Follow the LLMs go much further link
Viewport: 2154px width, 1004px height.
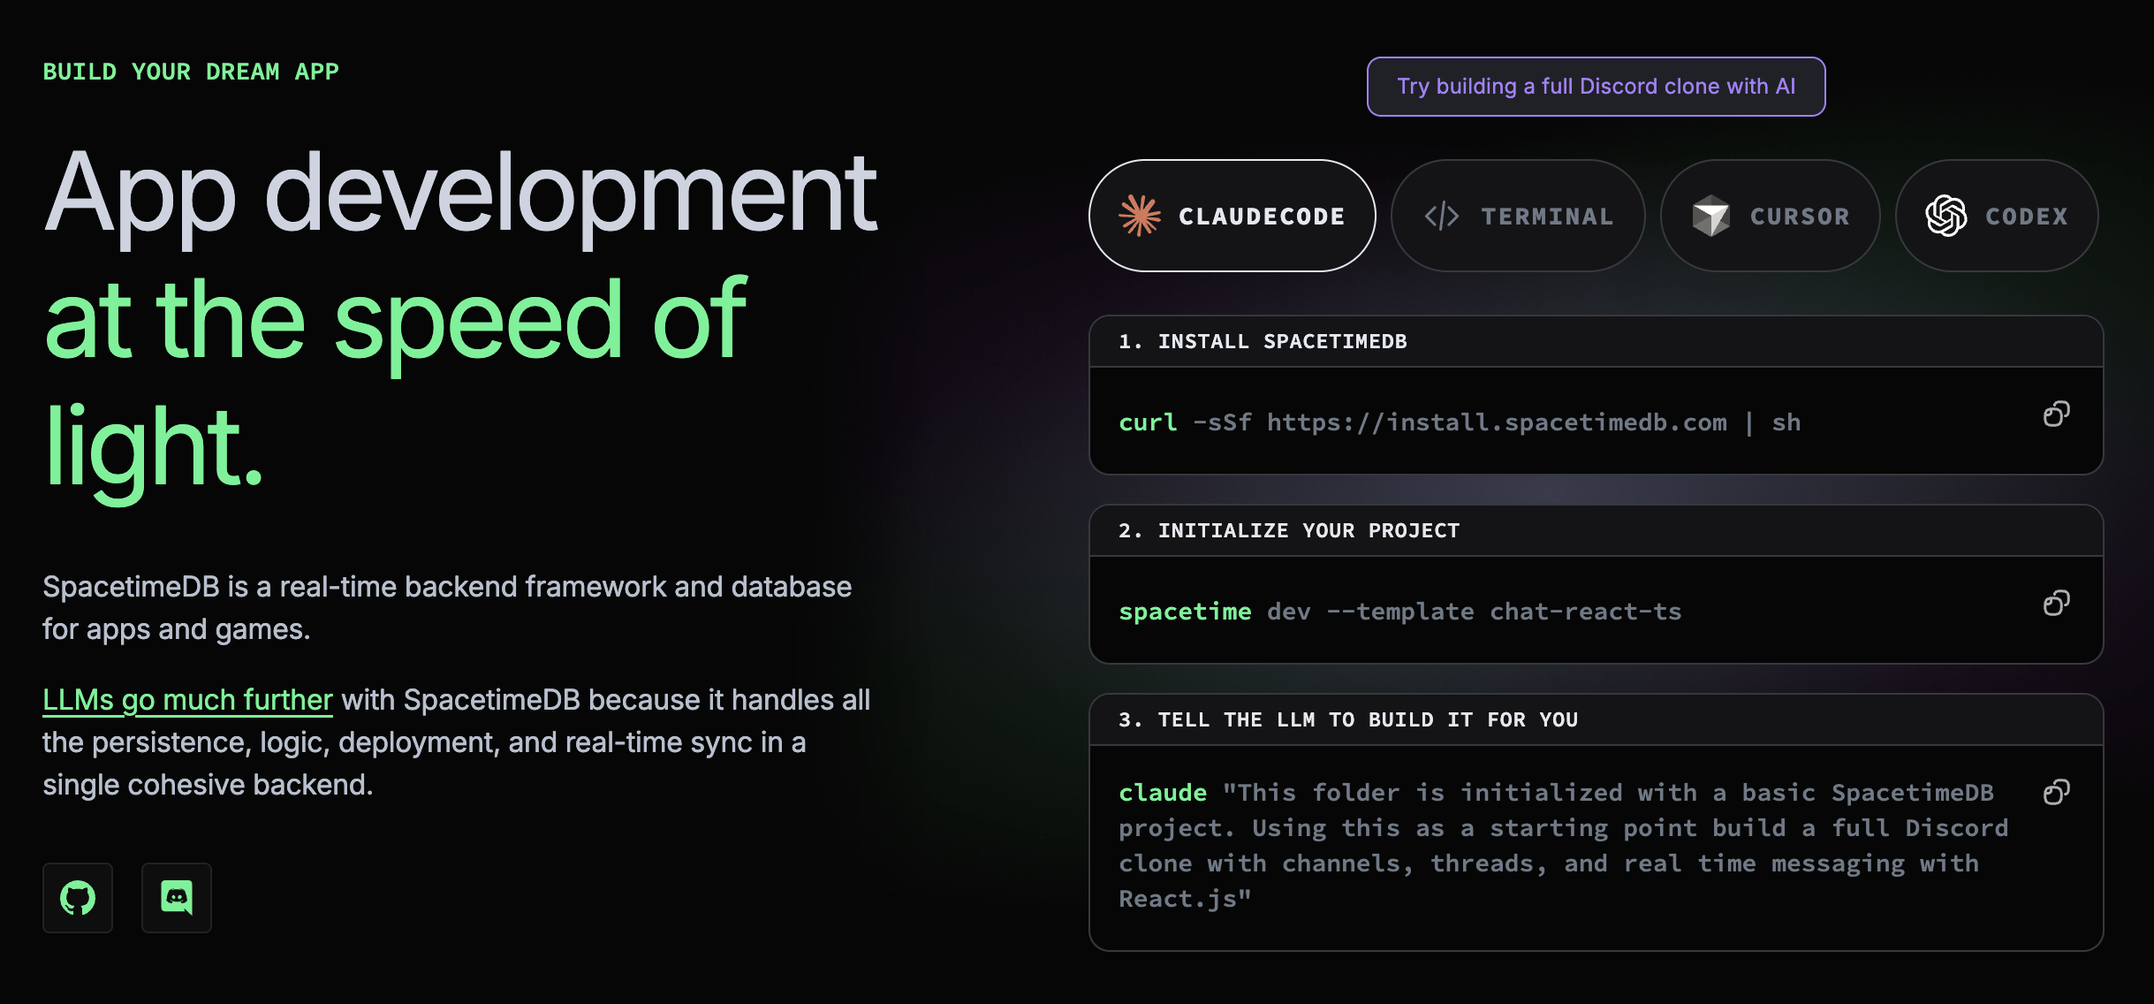pos(187,700)
